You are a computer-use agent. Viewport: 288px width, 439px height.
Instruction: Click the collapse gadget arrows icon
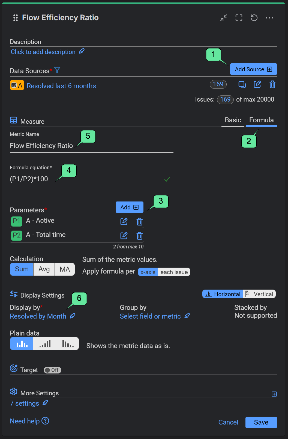(224, 18)
